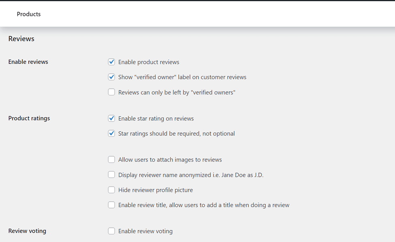Allow users to attach images checkbox
The image size is (395, 242).
click(x=111, y=159)
